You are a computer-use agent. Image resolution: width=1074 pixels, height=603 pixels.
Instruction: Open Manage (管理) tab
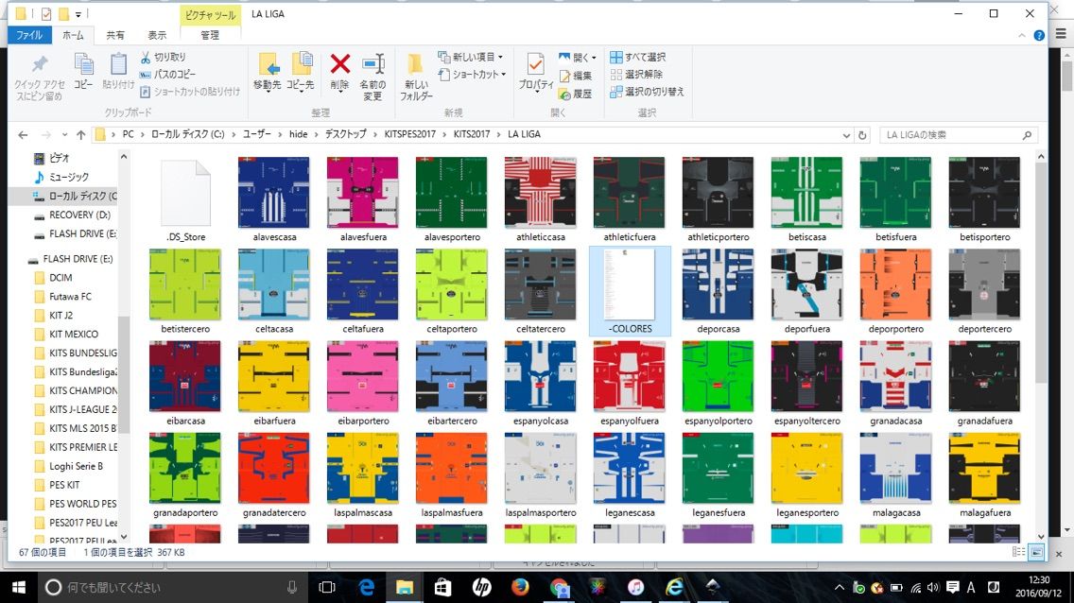pos(210,35)
